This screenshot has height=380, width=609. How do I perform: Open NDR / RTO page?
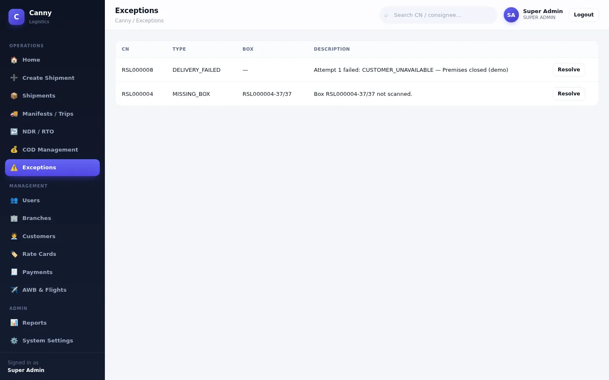click(52, 132)
